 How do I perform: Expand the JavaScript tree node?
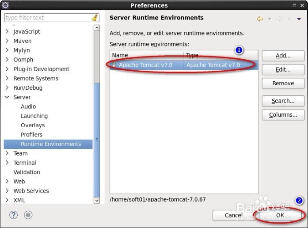pyautogui.click(x=7, y=31)
